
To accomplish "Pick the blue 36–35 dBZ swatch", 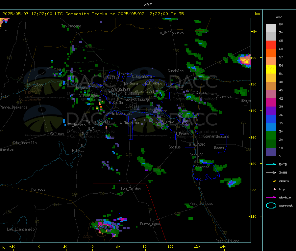I will [x=271, y=119].
